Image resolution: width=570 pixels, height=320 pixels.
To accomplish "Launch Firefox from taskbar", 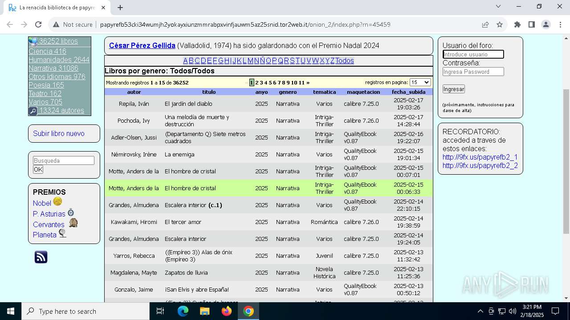I will [x=227, y=311].
